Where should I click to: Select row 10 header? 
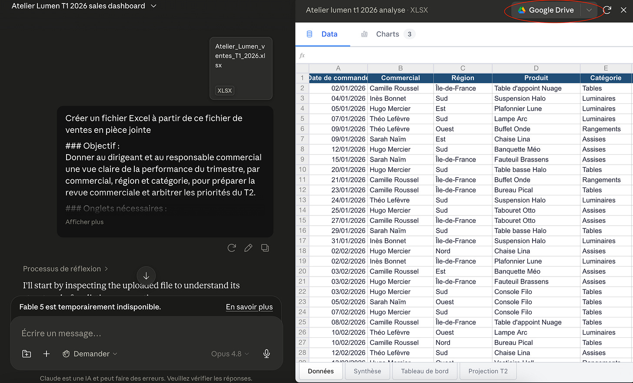[302, 170]
